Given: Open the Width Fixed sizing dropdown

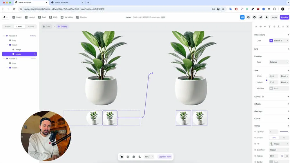Looking at the screenshot, I should (284, 76).
